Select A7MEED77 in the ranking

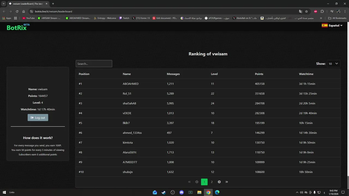tap(130, 162)
